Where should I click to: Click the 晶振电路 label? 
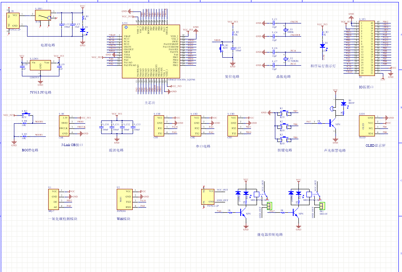point(283,76)
